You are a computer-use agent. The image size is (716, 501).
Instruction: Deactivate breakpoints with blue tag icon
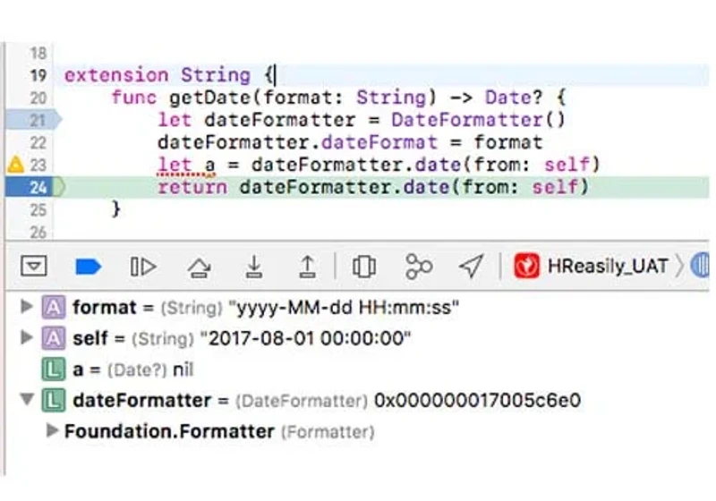pyautogui.click(x=88, y=267)
